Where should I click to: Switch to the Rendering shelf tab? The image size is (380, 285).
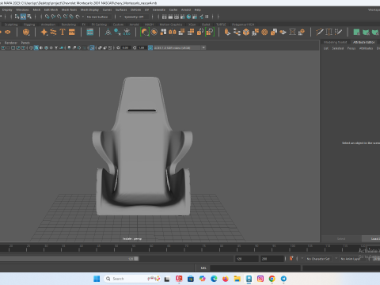(69, 25)
